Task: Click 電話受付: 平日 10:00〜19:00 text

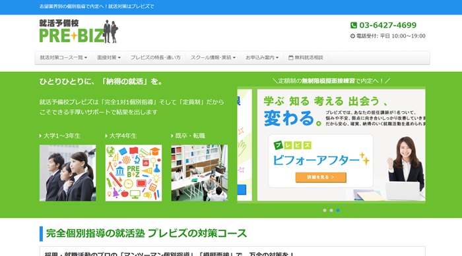Action: point(391,36)
